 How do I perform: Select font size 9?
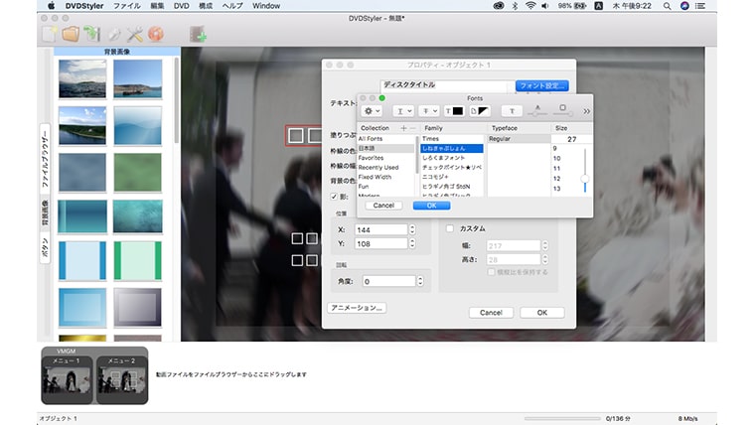click(x=555, y=149)
